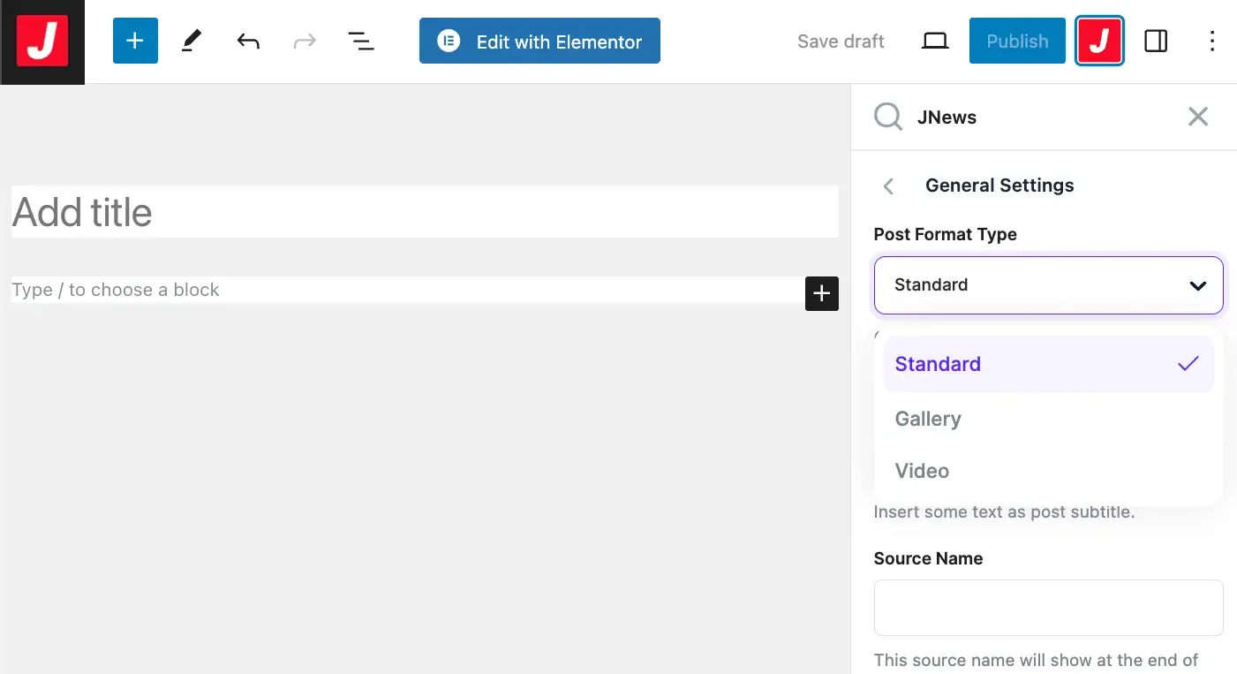Viewport: 1237px width, 674px height.
Task: Choose Gallery from post format list
Action: [928, 419]
